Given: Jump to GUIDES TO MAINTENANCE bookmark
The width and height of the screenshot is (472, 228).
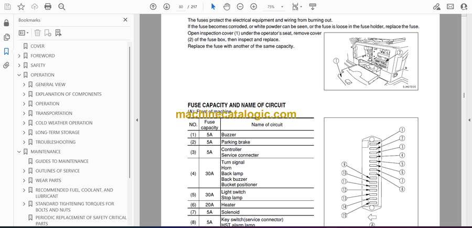Looking at the screenshot, I should 62,161.
